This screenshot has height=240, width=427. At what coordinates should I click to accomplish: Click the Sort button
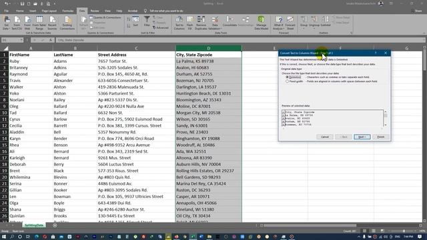tap(135, 21)
